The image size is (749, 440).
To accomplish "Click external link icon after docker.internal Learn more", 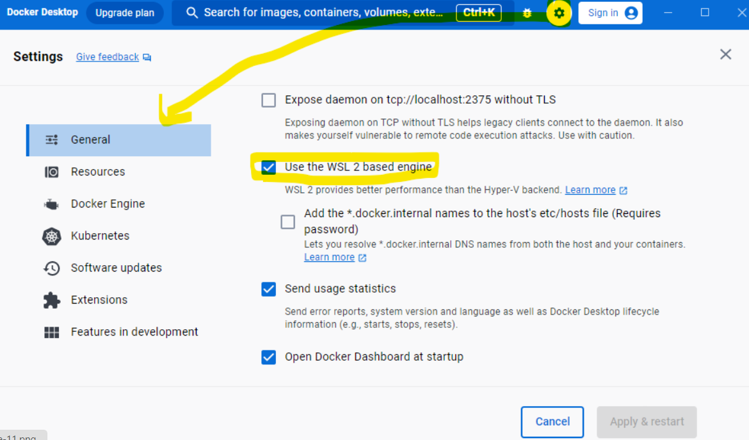I will tap(362, 257).
